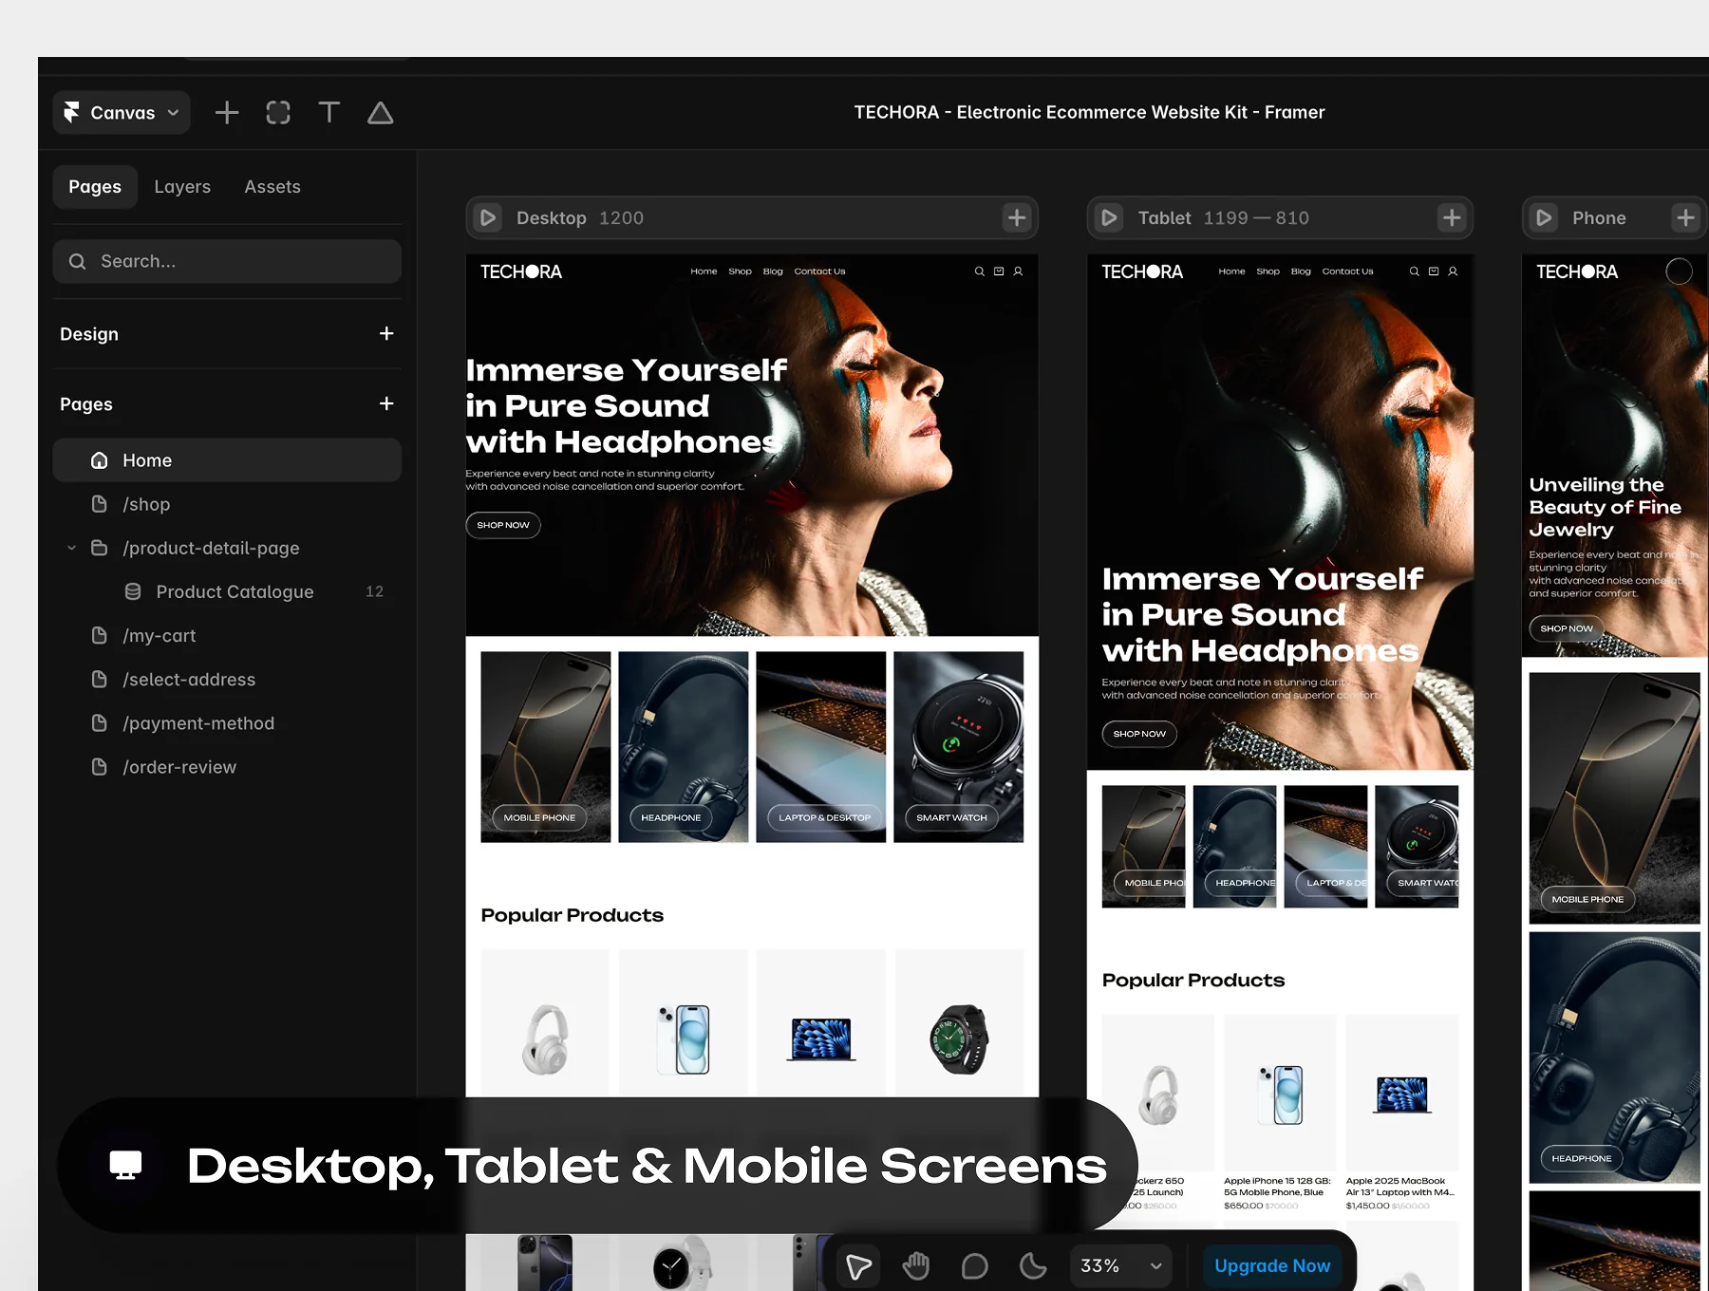Open the 33% zoom dropdown
The width and height of the screenshot is (1709, 1291).
pyautogui.click(x=1121, y=1266)
